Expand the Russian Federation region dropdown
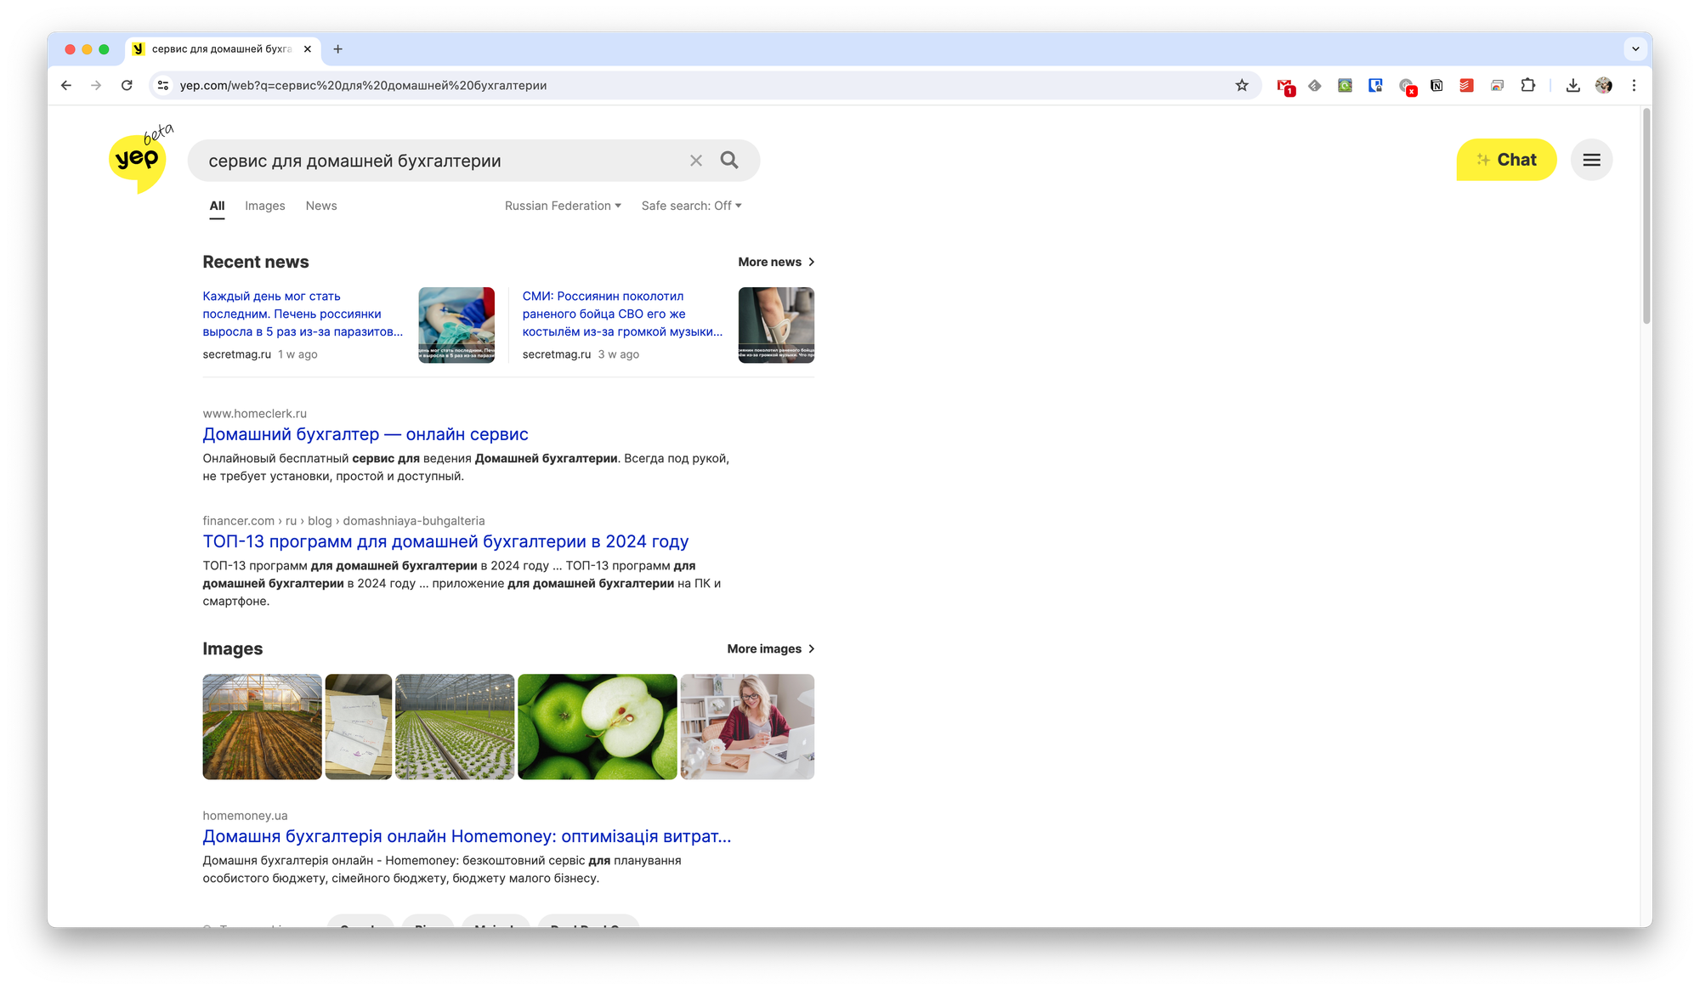This screenshot has width=1700, height=990. pyautogui.click(x=563, y=206)
